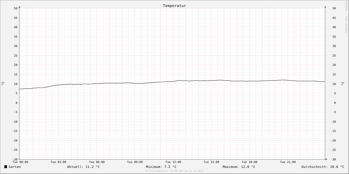
Task: Click the 0 label on the left axis
Action: pyautogui.click(x=16, y=103)
